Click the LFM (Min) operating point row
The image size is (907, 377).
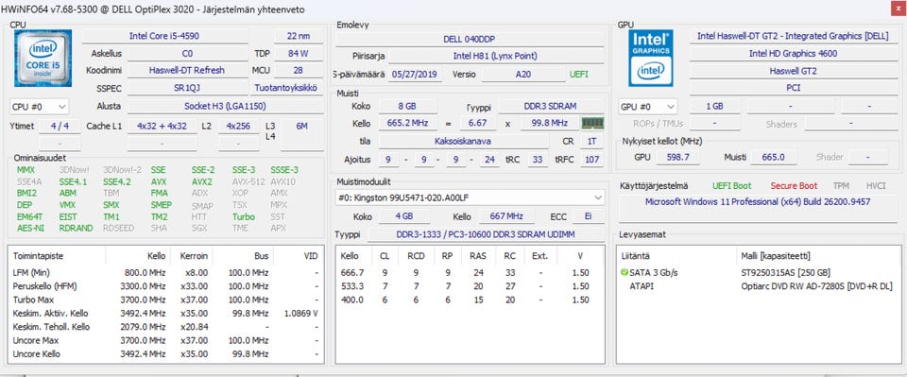tap(166, 272)
